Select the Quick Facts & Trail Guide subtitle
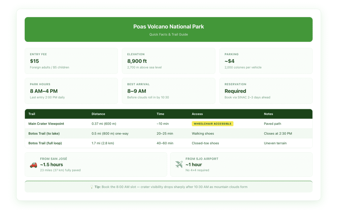Image resolution: width=338 pixels, height=210 pixels. pyautogui.click(x=168, y=34)
